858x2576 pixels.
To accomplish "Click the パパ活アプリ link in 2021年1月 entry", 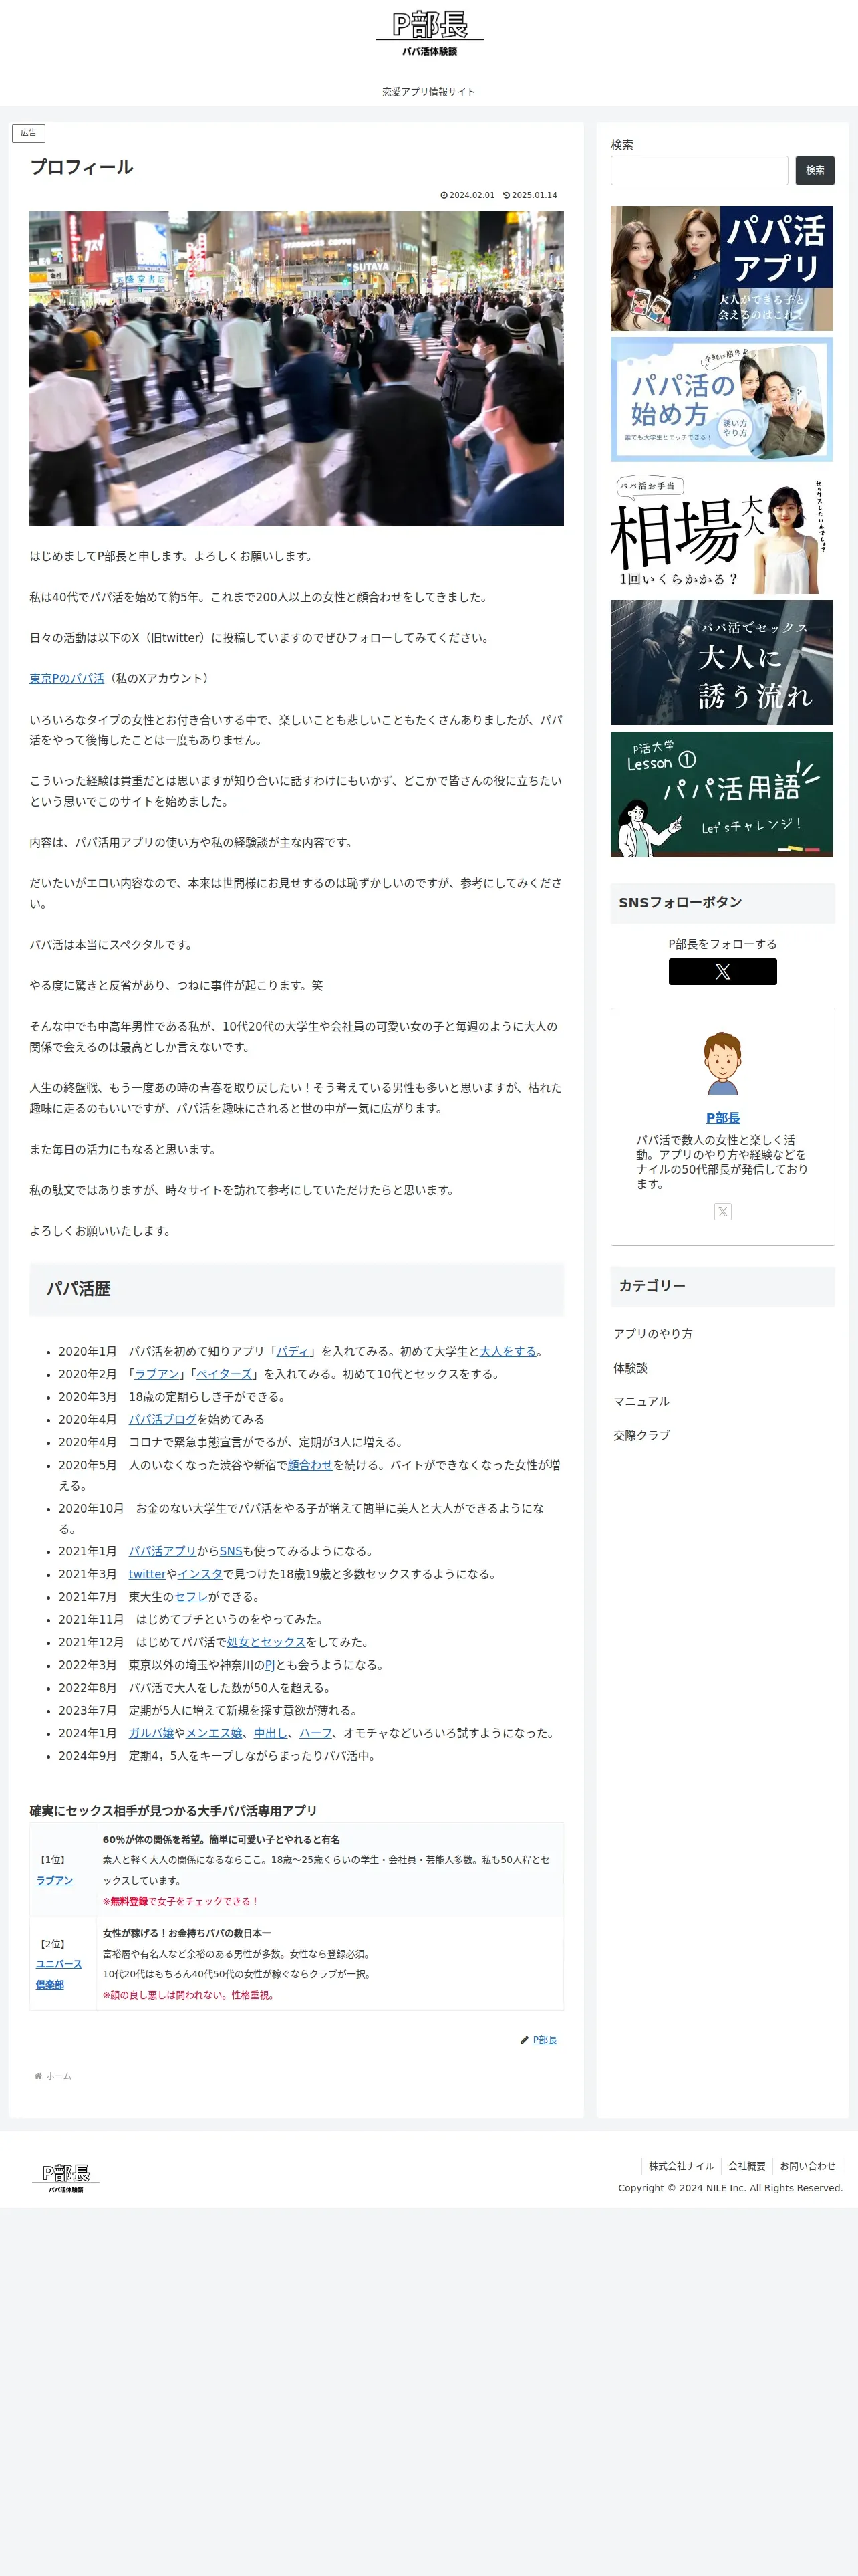I will (162, 1551).
